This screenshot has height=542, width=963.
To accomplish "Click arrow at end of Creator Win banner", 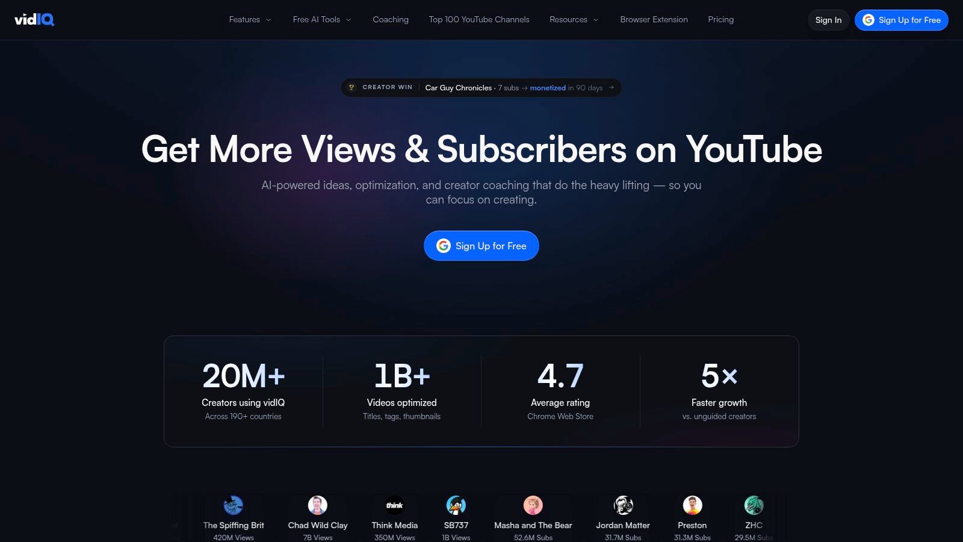I will click(612, 87).
